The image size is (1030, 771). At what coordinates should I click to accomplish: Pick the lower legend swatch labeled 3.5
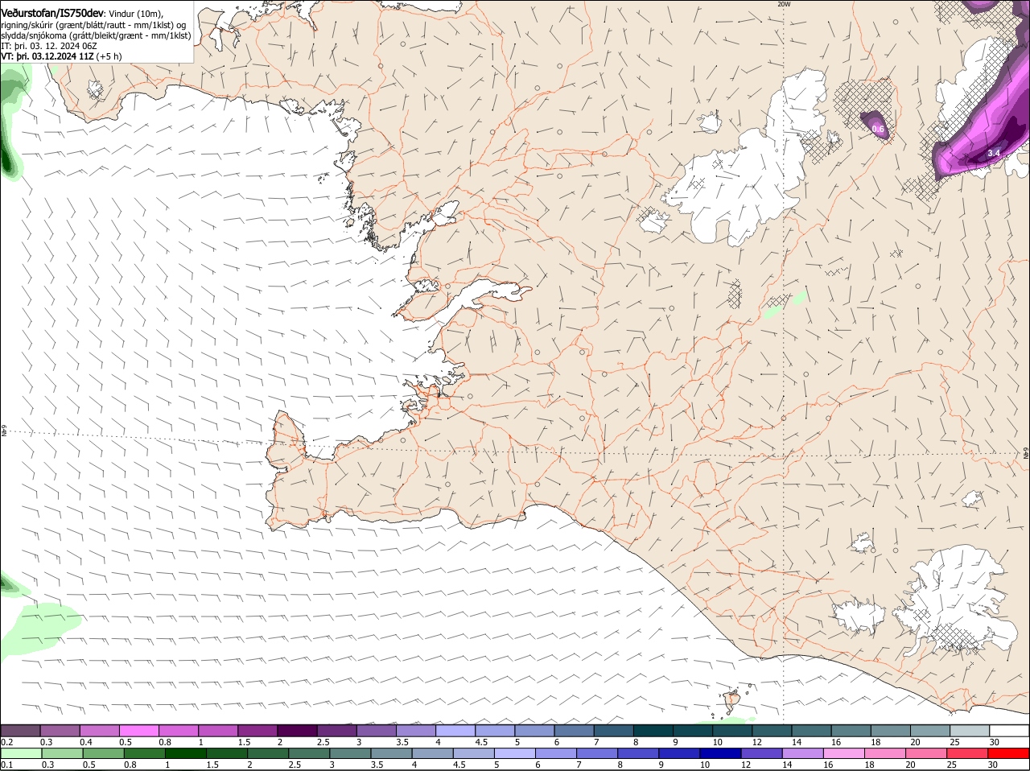point(391,753)
